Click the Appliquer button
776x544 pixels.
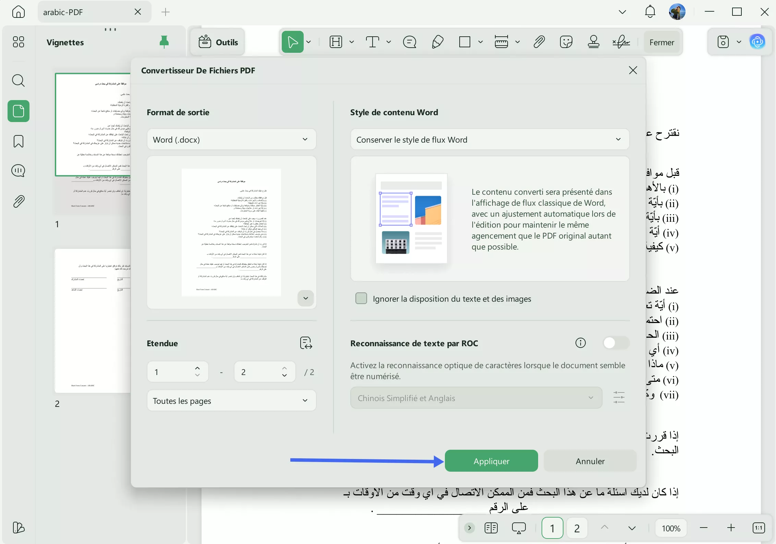(491, 461)
